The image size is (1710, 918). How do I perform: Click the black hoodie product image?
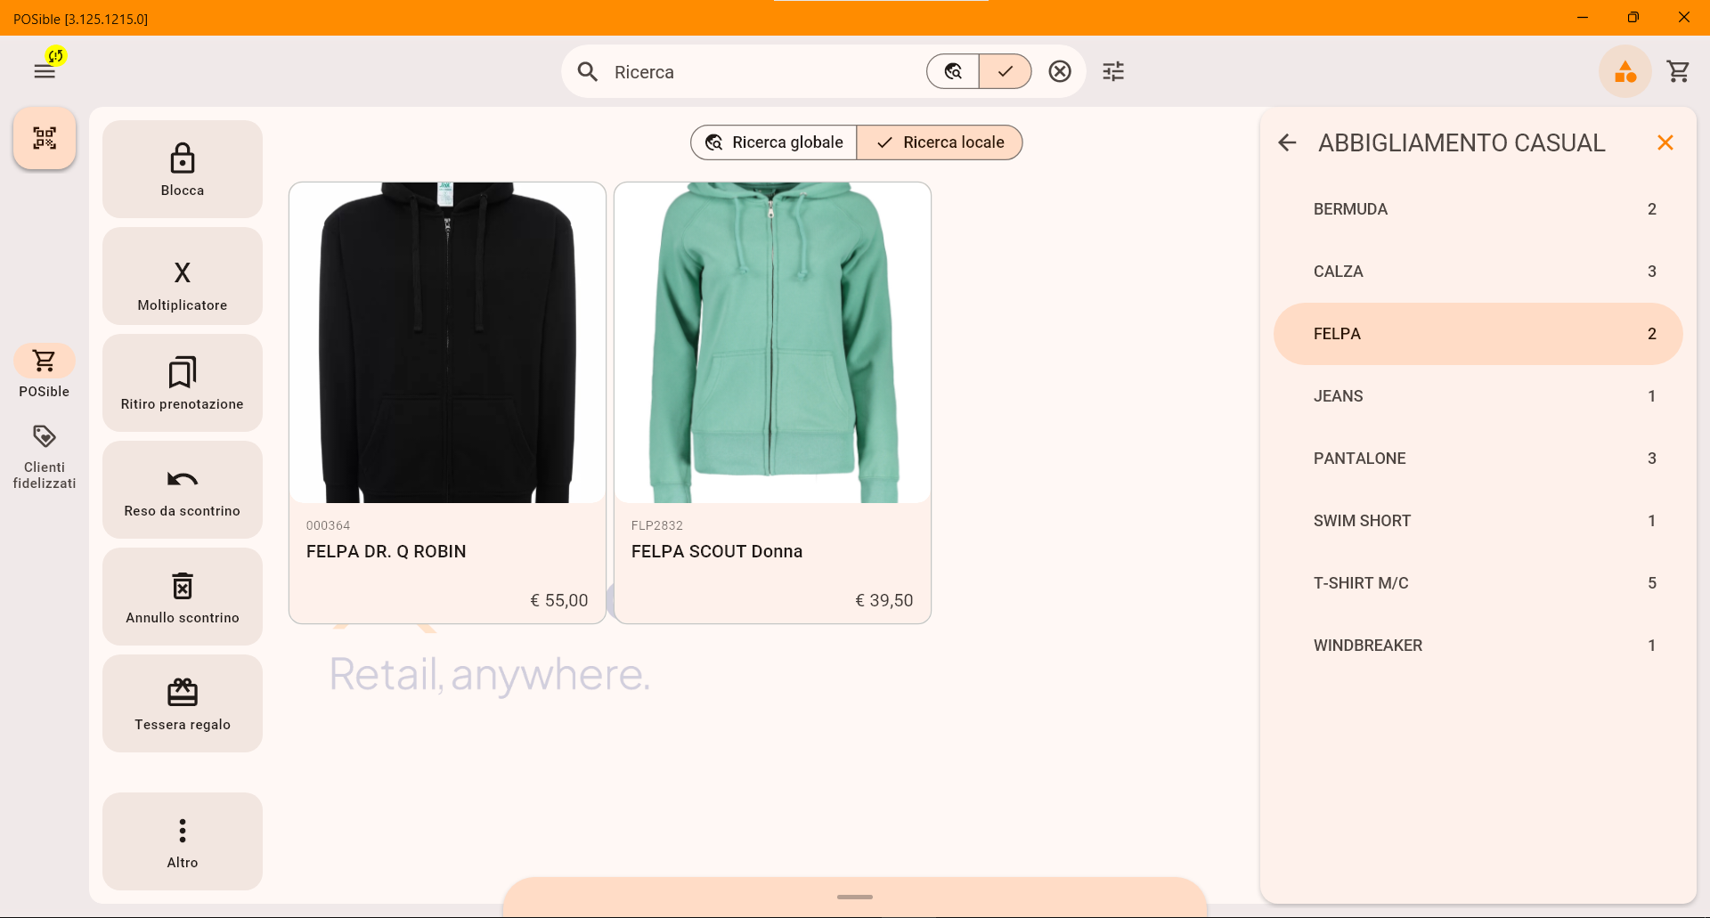pos(447,343)
